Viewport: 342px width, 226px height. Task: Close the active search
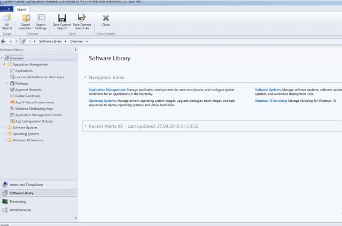tap(106, 19)
